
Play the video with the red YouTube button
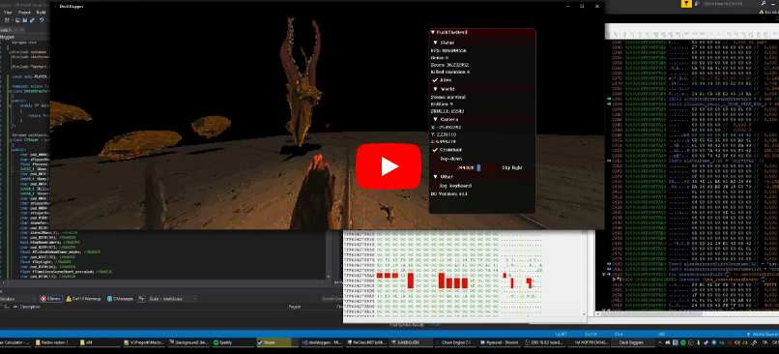coord(389,166)
